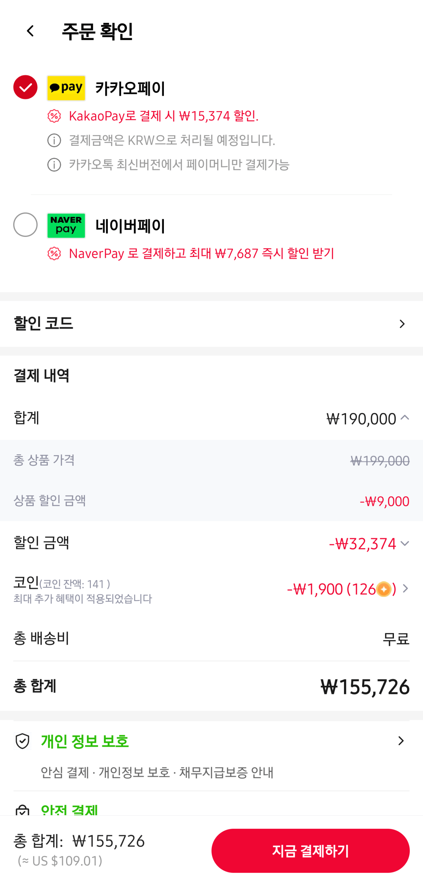Select the 네이버페이 radio button
The image size is (423, 884).
pos(25,225)
